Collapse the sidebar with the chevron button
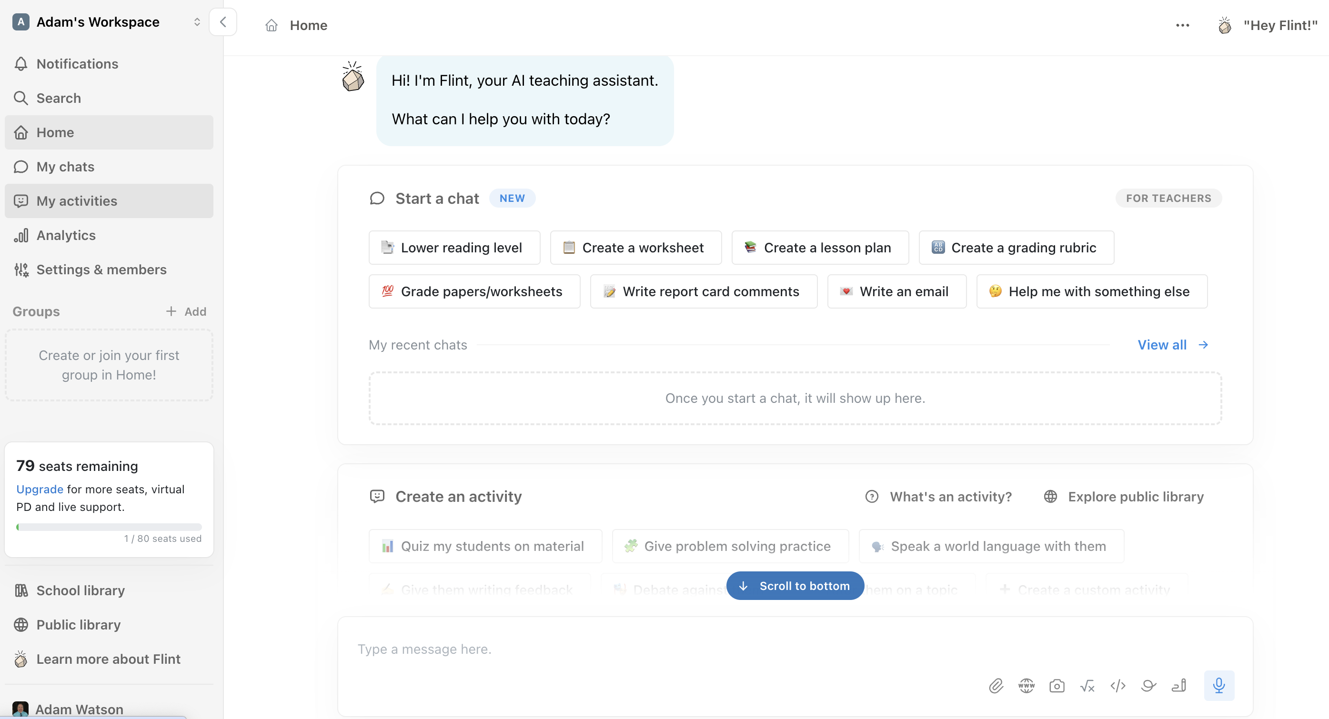 click(x=223, y=22)
